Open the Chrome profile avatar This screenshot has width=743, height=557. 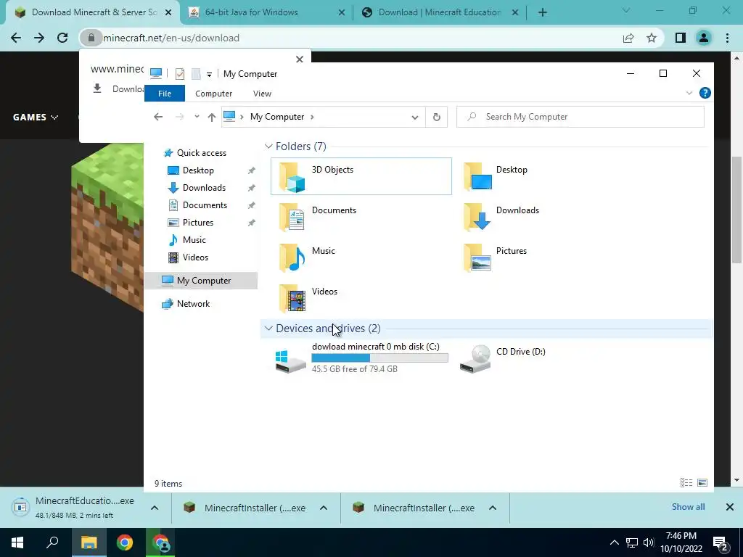[704, 38]
